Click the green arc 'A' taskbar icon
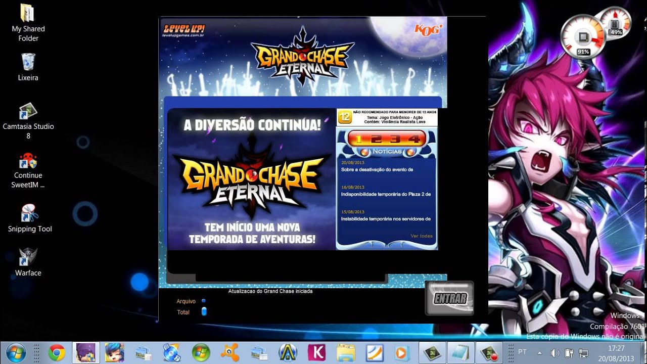Image resolution: width=647 pixels, height=364 pixels. (288, 352)
